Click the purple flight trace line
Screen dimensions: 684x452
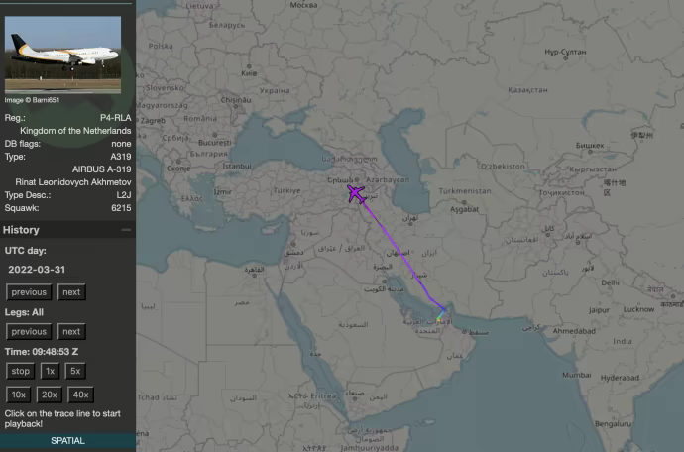click(397, 250)
